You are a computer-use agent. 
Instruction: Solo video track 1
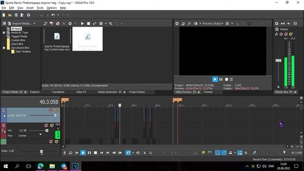click(x=57, y=110)
